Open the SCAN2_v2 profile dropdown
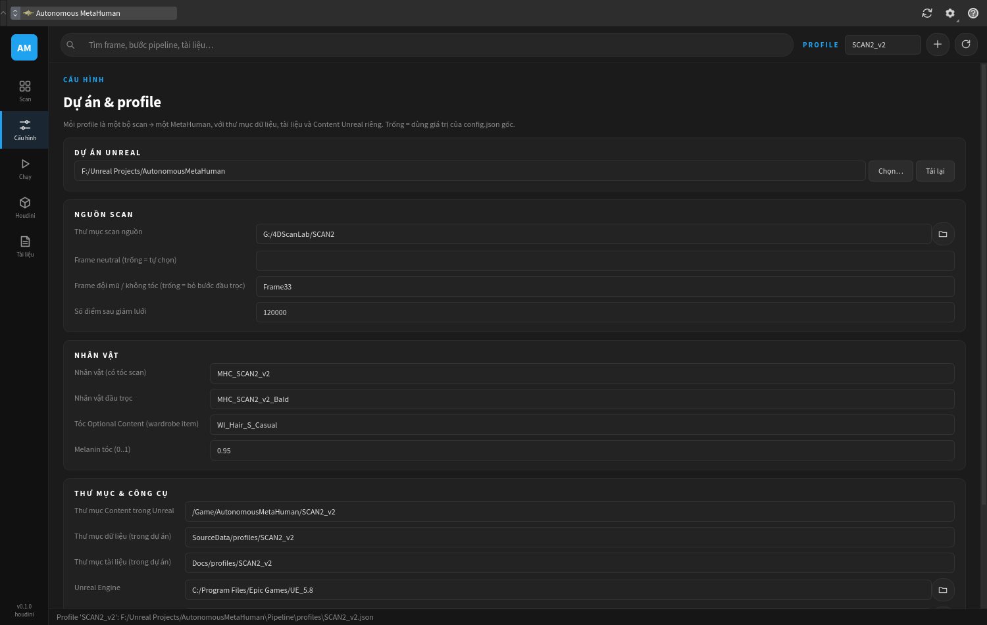This screenshot has height=625, width=987. pyautogui.click(x=882, y=45)
